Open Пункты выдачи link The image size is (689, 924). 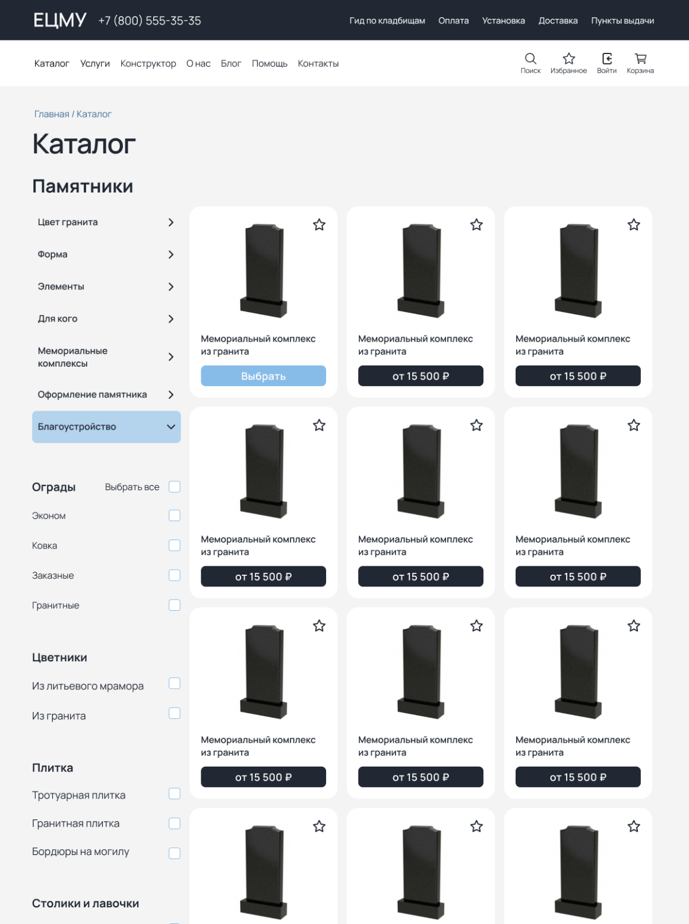622,20
